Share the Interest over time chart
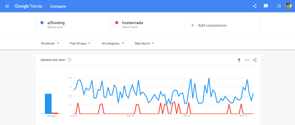This screenshot has width=295, height=125. pyautogui.click(x=255, y=60)
